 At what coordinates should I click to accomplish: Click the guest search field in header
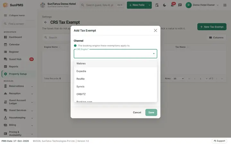102,5
